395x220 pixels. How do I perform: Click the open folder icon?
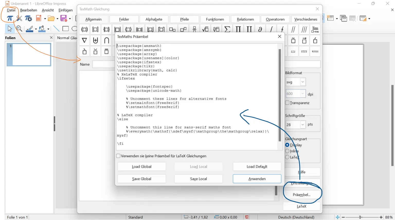coord(51,18)
